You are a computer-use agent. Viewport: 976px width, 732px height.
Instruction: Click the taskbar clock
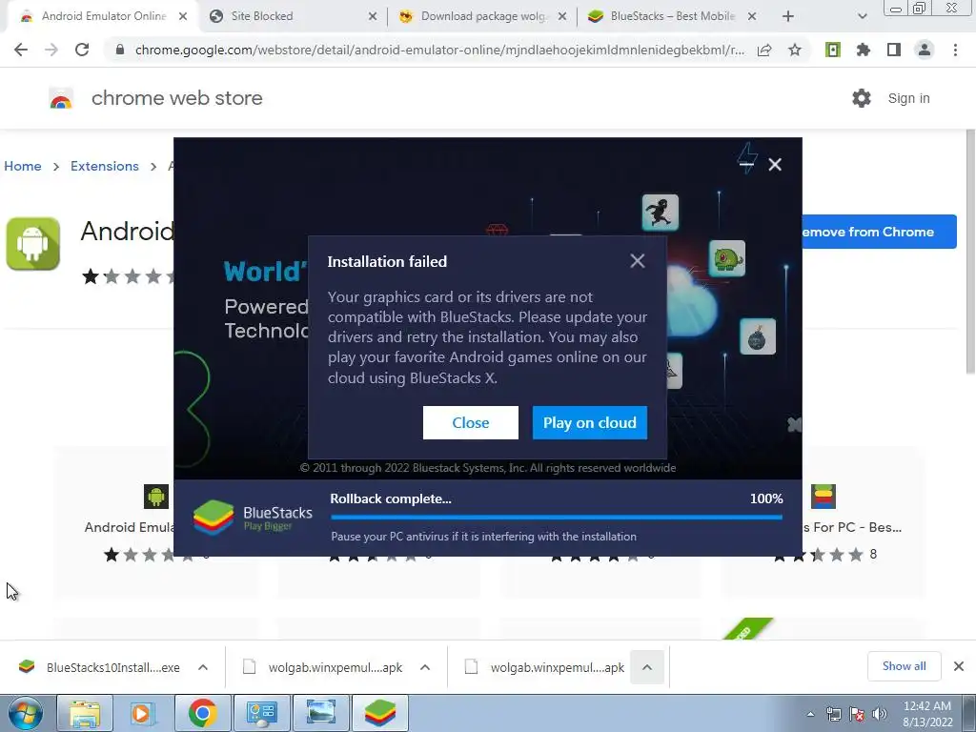coord(927,714)
